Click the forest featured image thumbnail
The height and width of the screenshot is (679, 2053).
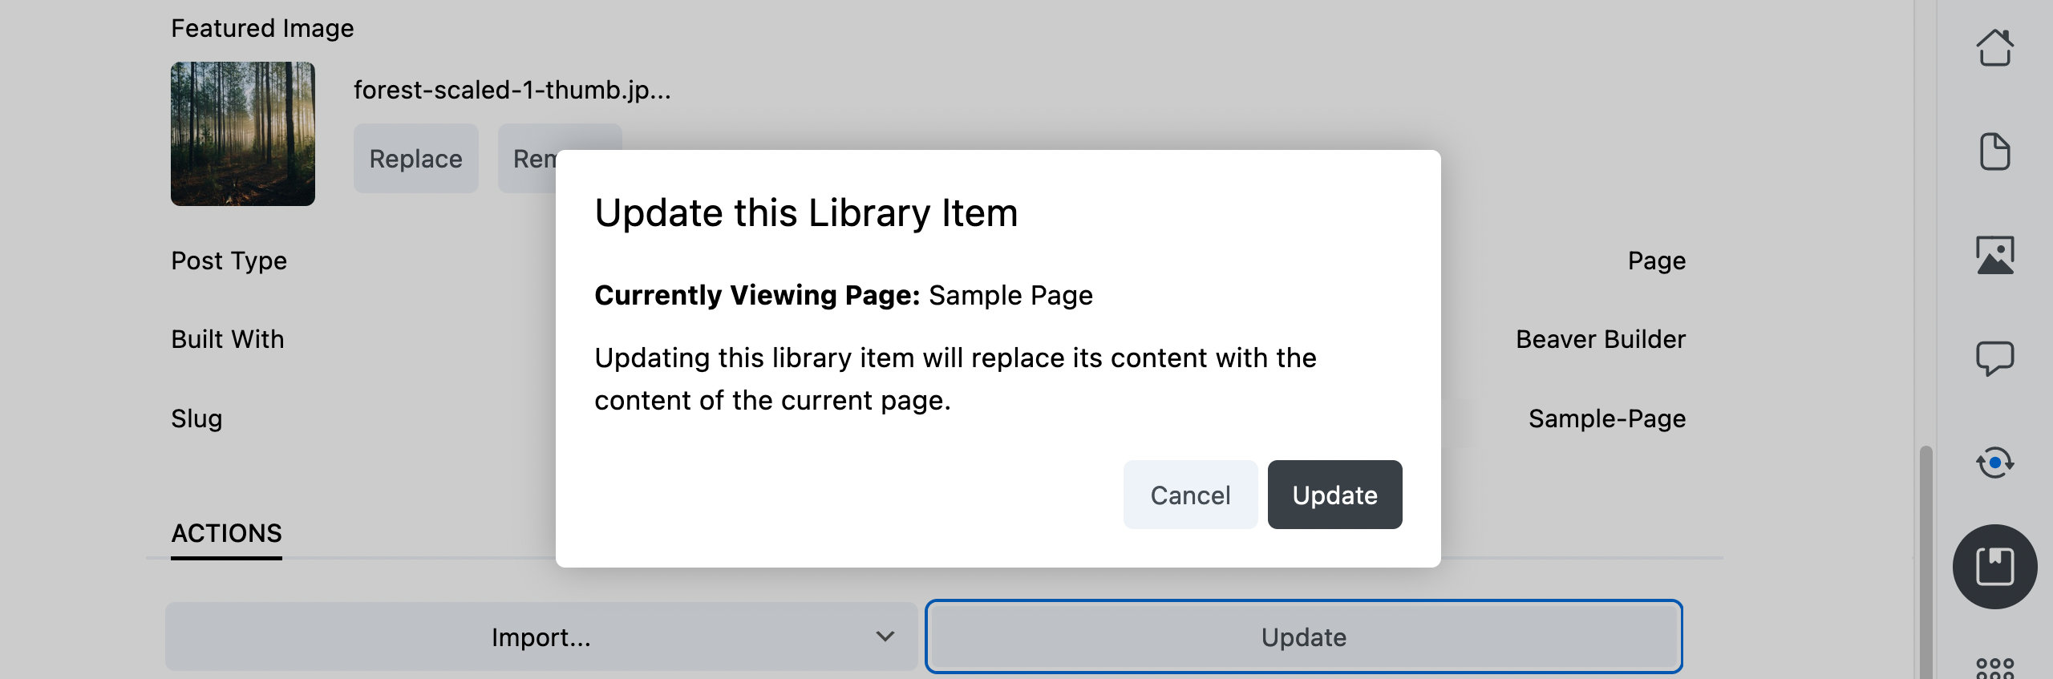coord(243,133)
